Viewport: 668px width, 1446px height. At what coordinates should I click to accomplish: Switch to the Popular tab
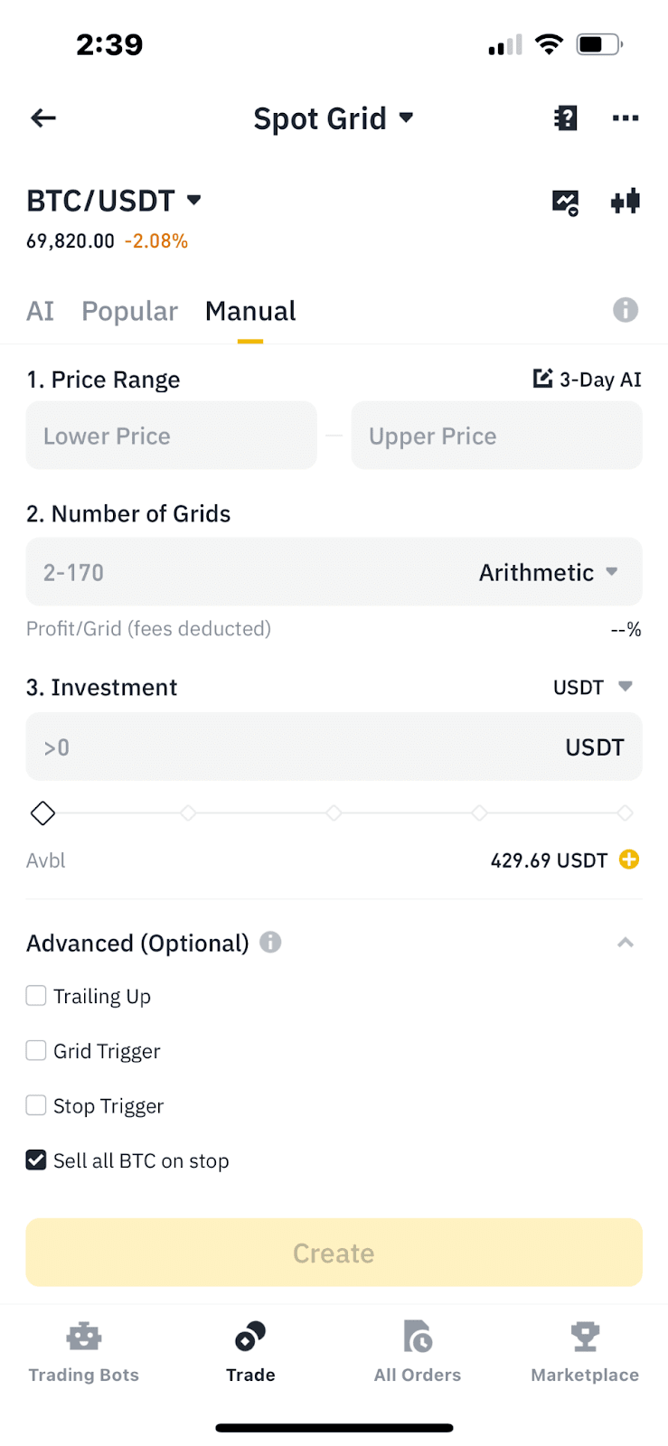pyautogui.click(x=129, y=311)
